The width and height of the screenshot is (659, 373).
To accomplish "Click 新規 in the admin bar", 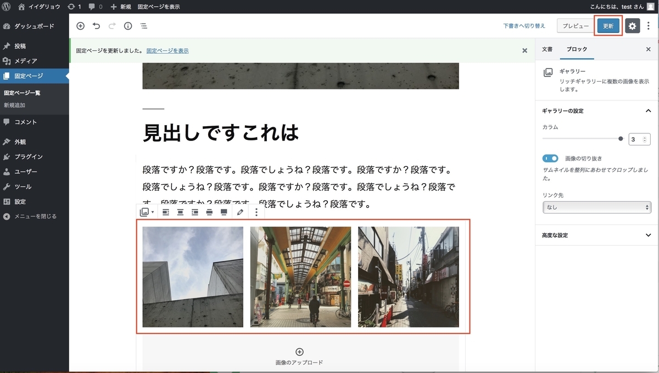I will pos(121,7).
